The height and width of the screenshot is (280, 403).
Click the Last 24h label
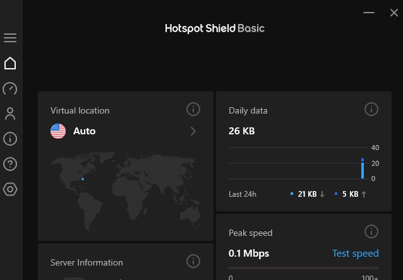point(243,194)
